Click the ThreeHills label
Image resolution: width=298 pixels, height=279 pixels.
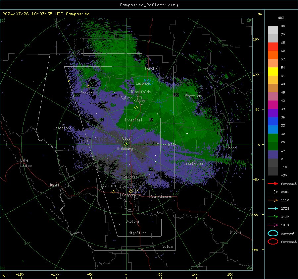point(167,145)
